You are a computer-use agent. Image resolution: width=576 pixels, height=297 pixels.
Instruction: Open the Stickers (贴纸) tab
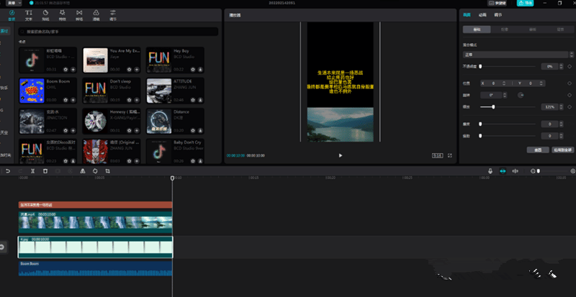point(46,14)
